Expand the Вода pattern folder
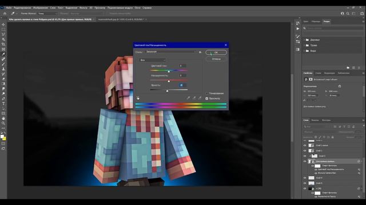This screenshot has width=366, height=205. (304, 51)
